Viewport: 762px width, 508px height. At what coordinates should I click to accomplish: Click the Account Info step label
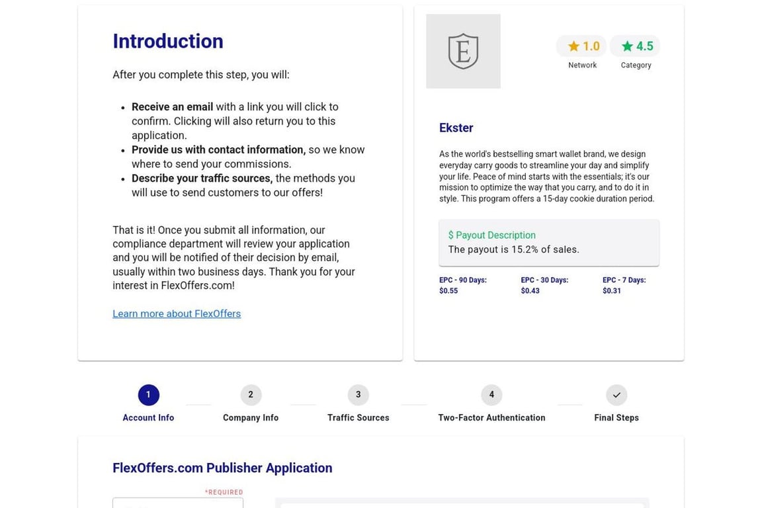pos(148,417)
